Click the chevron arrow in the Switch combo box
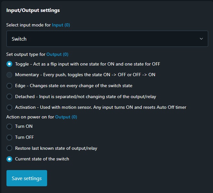The width and height of the screenshot is (213, 193). click(x=201, y=39)
